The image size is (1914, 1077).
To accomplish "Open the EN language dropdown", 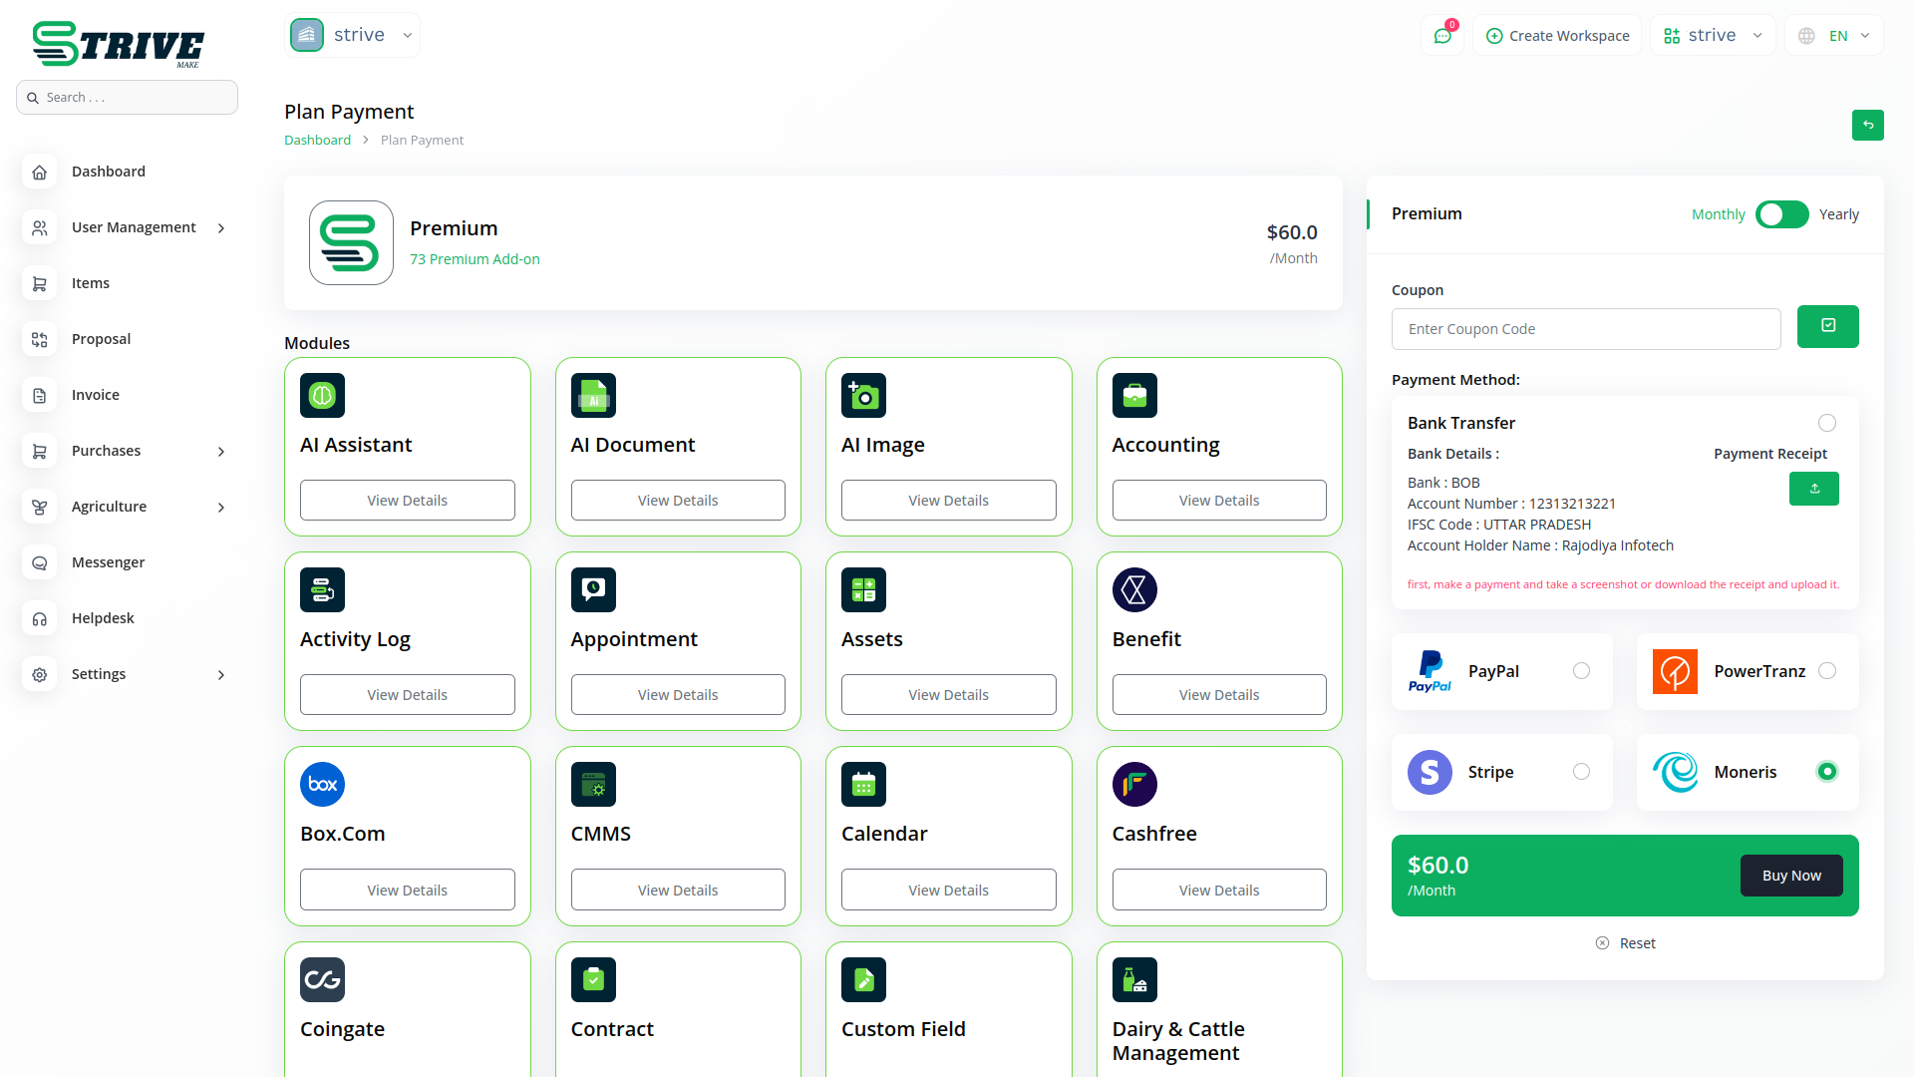I will click(1835, 36).
